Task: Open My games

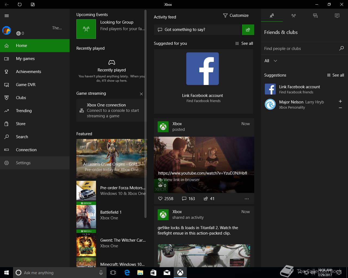Action: (35, 59)
